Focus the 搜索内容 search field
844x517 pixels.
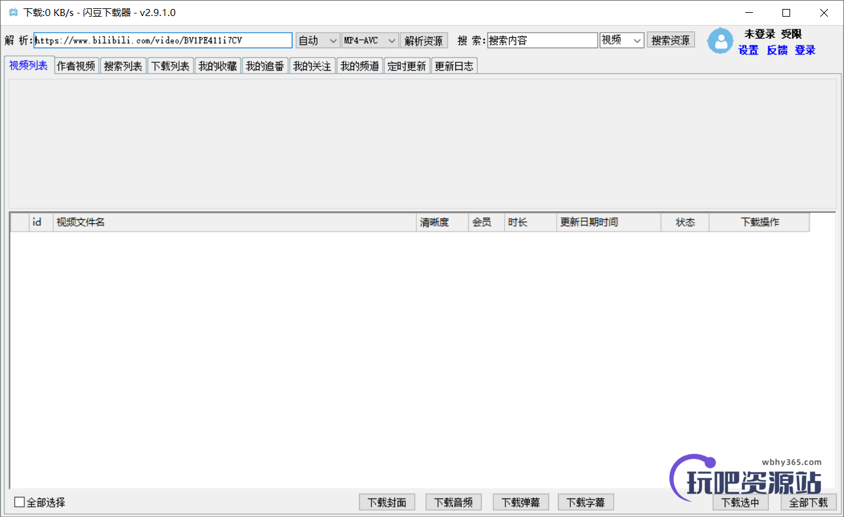(x=542, y=40)
